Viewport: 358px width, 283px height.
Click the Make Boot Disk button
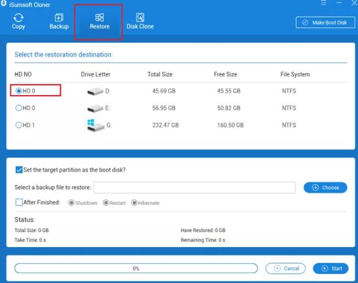pyautogui.click(x=326, y=23)
